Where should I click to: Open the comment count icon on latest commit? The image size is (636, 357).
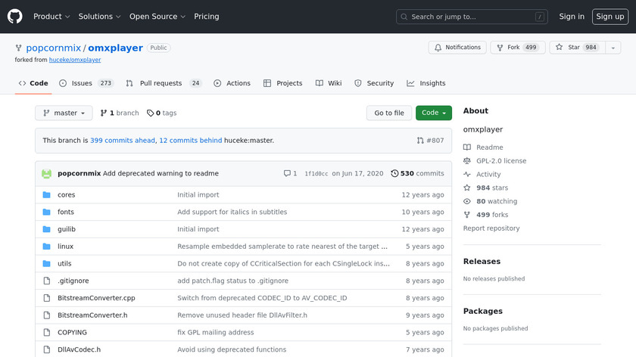[288, 173]
